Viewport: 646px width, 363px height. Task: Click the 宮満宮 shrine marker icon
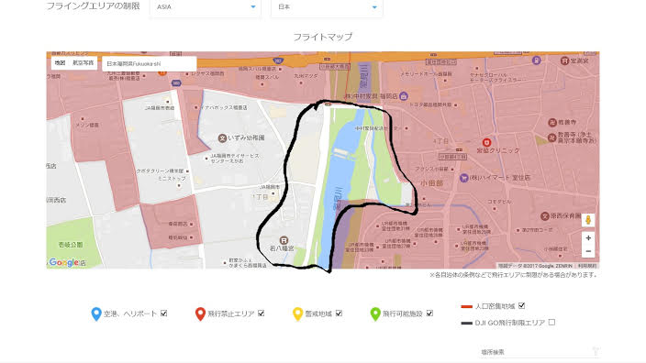[565, 60]
